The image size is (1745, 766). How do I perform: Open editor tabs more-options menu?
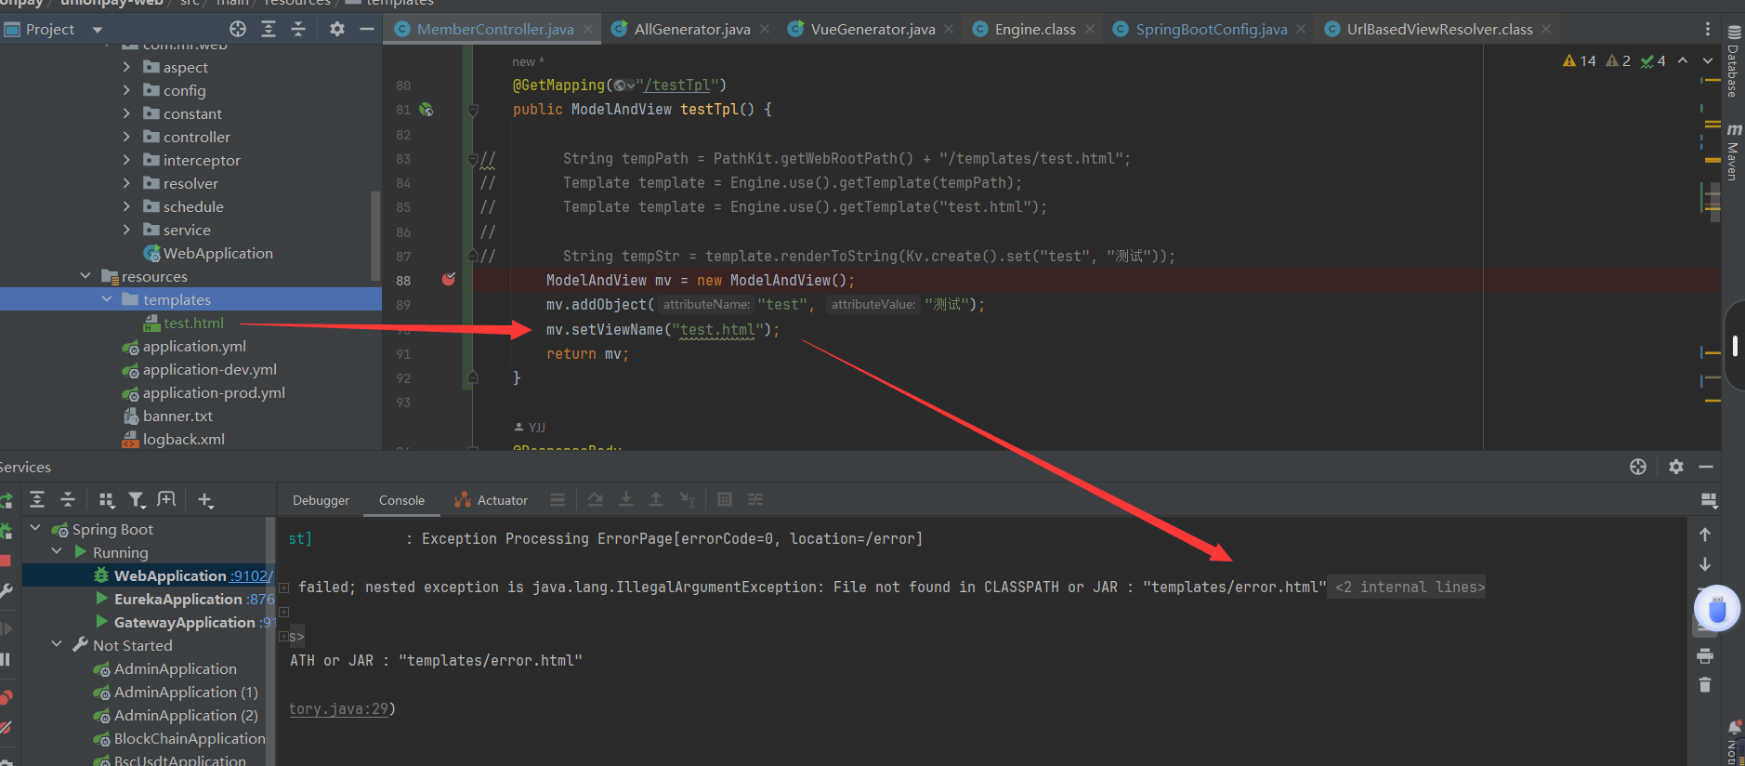coord(1707,29)
